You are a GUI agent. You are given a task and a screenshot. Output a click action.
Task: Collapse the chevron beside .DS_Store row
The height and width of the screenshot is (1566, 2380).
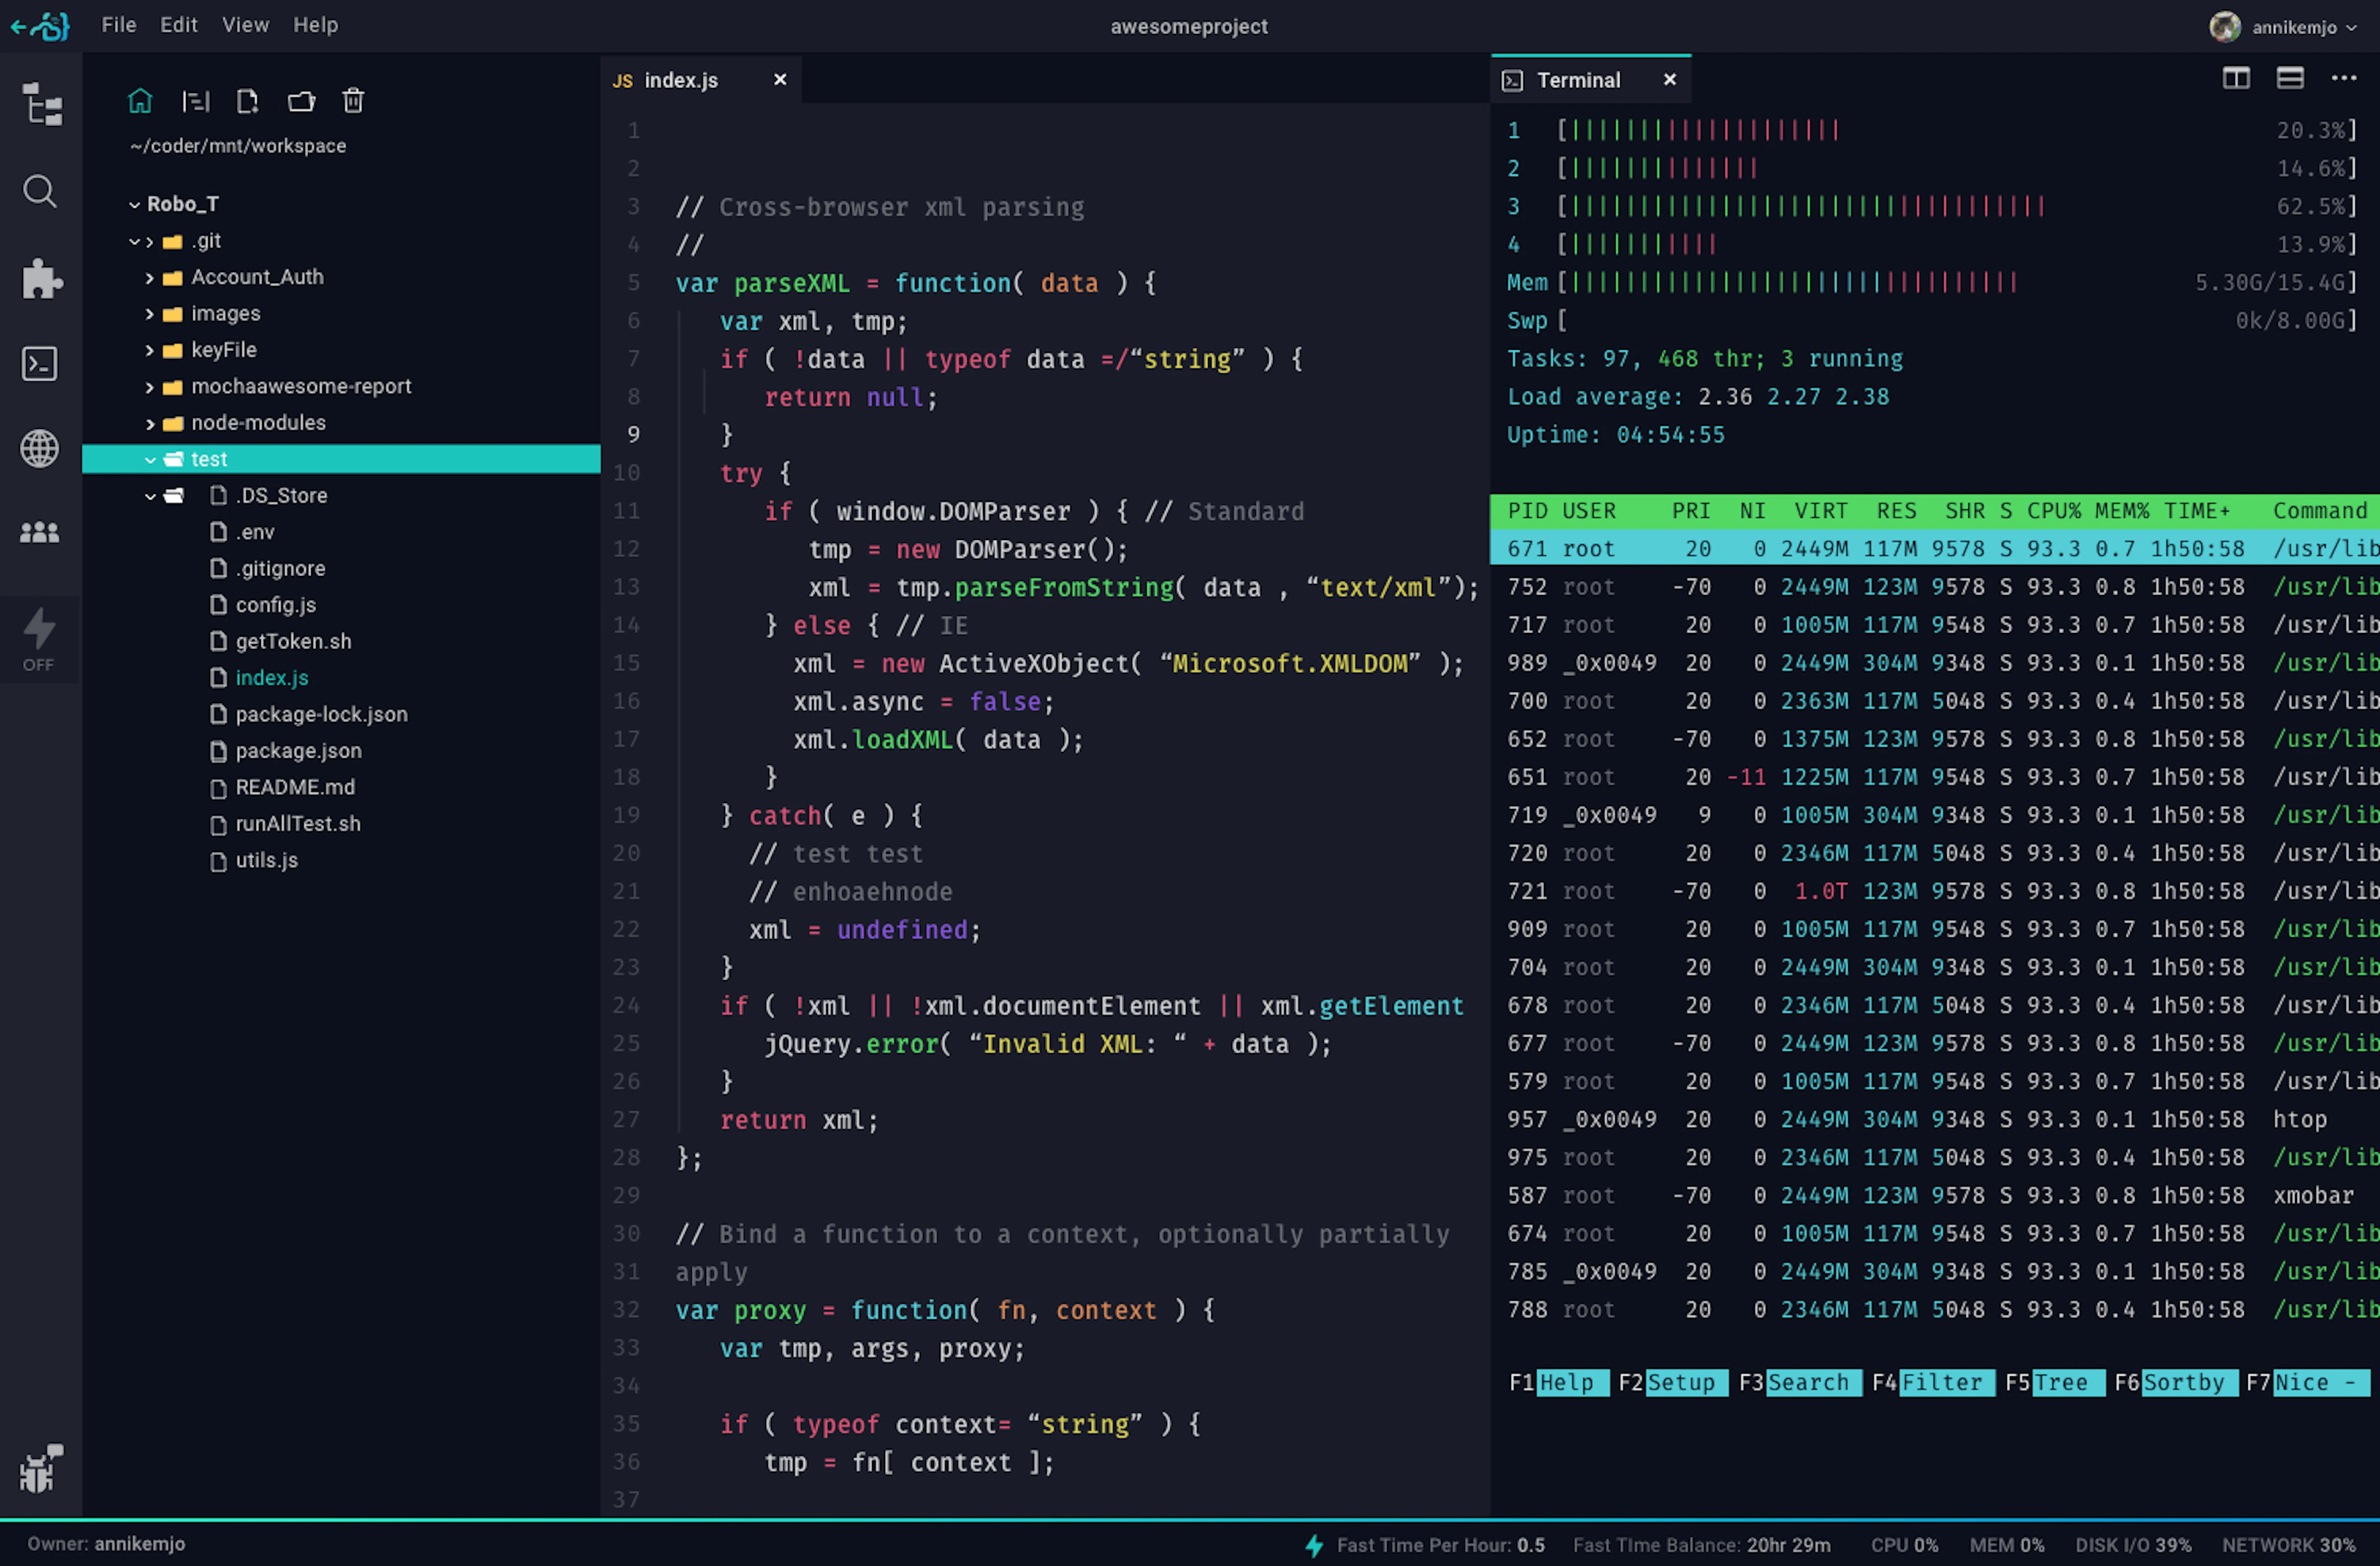coord(150,496)
